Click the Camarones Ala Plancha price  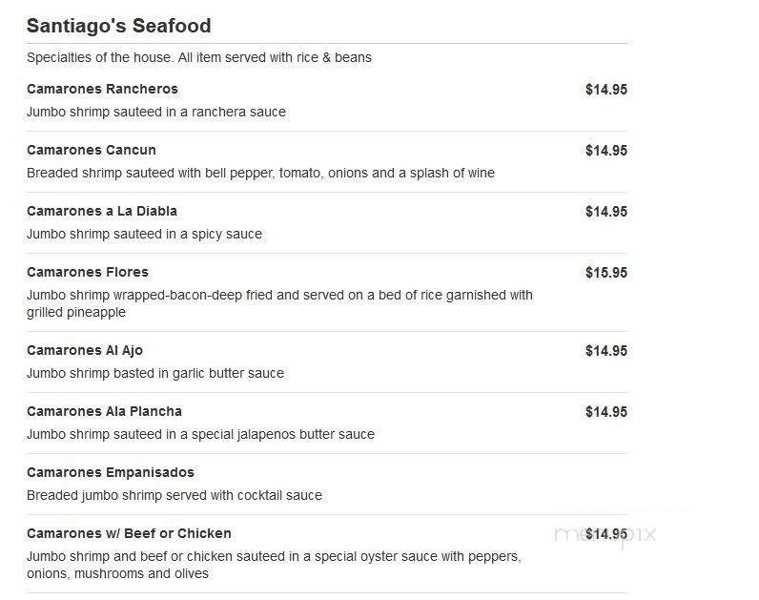[605, 412]
